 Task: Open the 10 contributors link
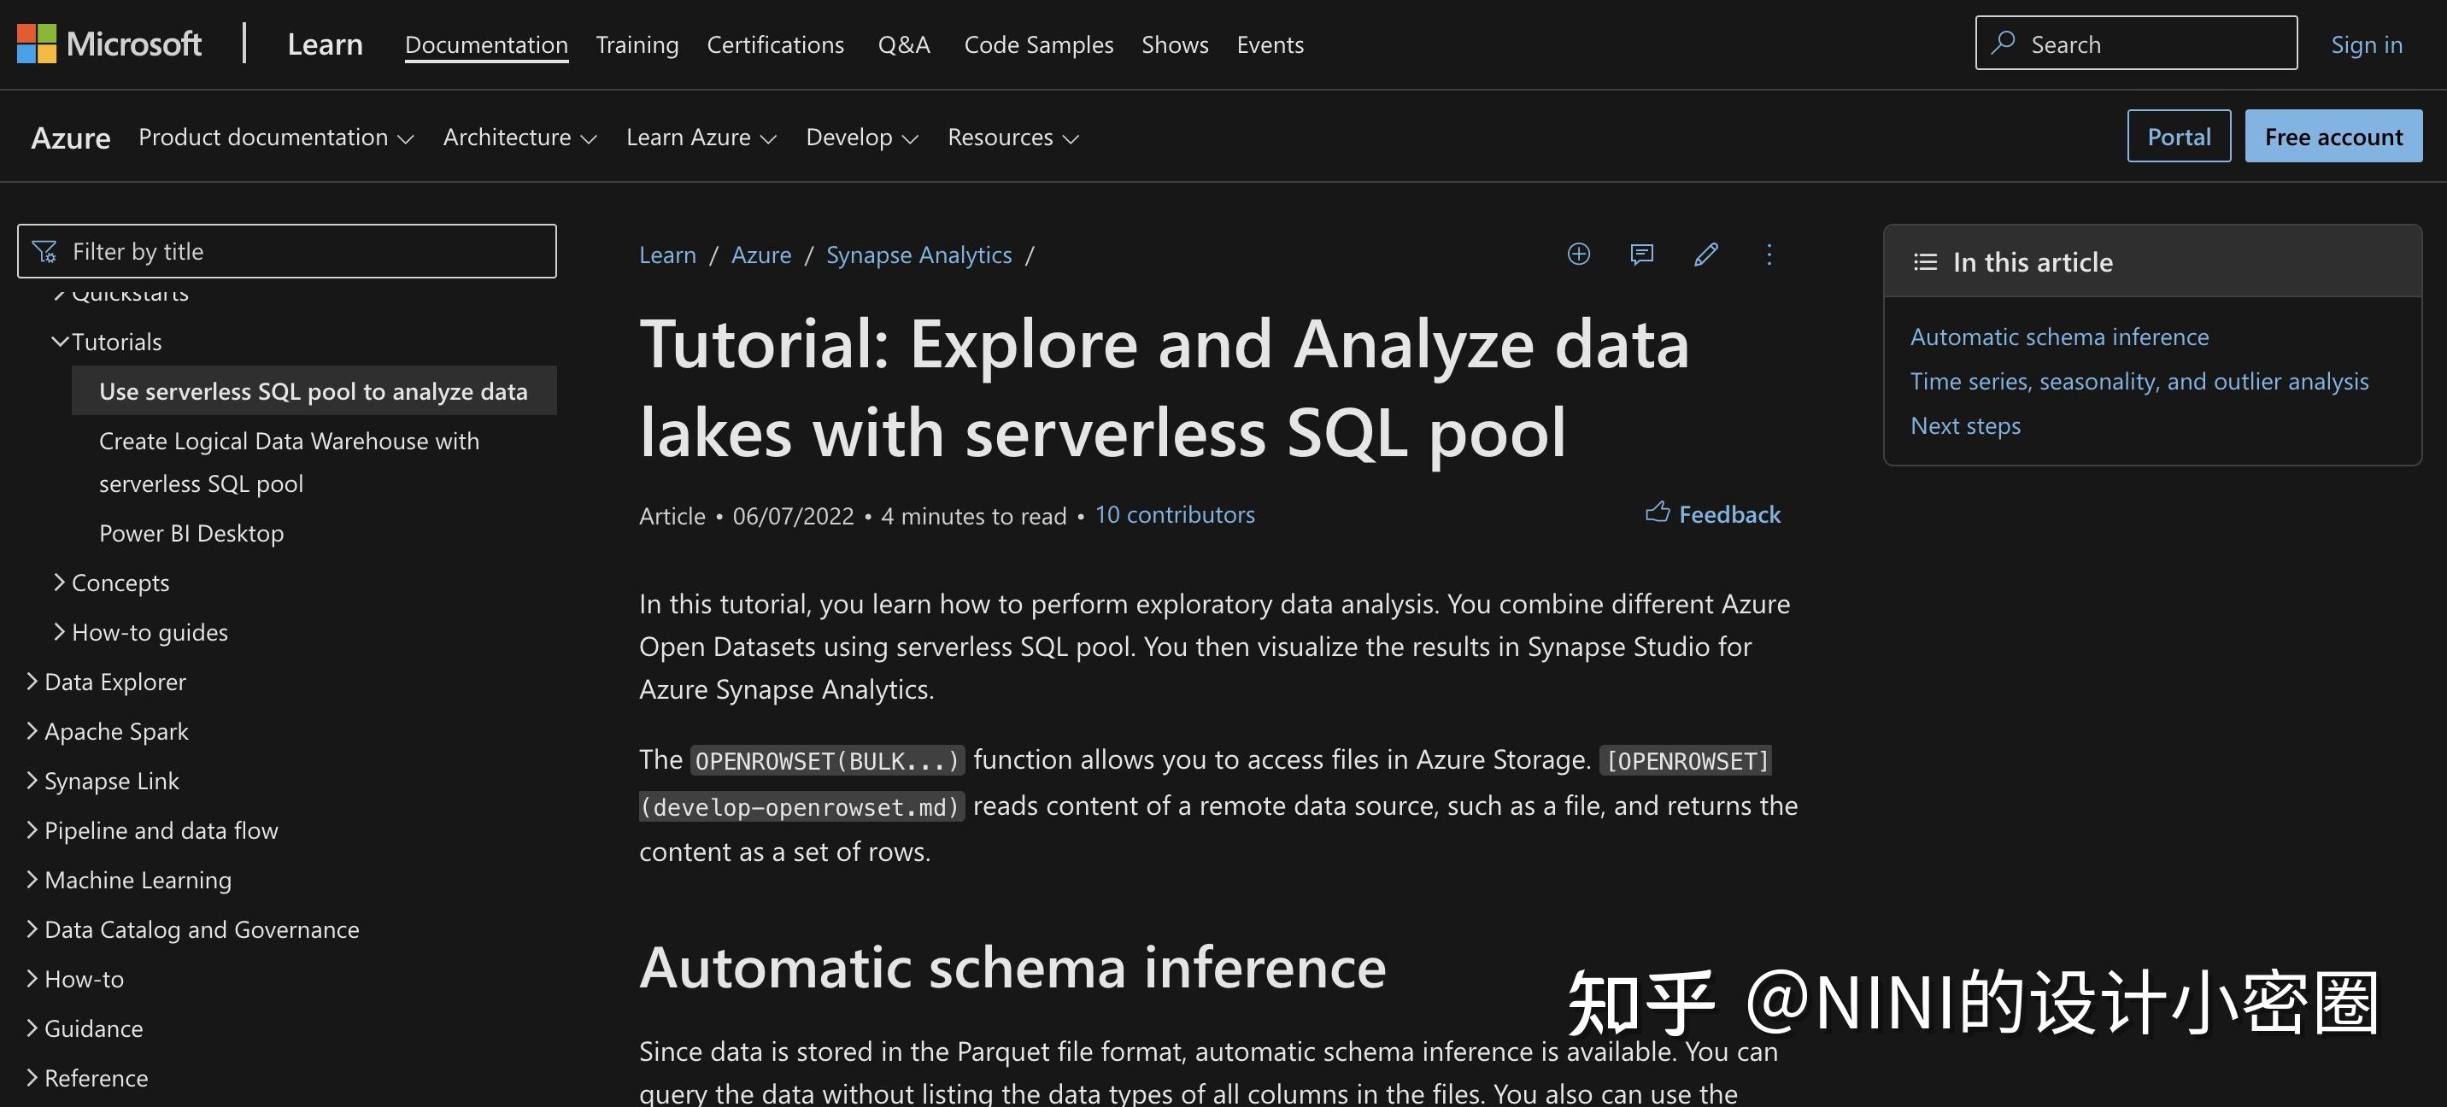pyautogui.click(x=1175, y=514)
